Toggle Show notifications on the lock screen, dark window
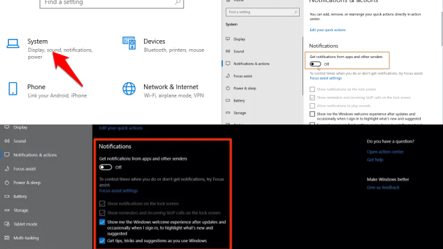The width and height of the screenshot is (443, 249). tap(102, 203)
